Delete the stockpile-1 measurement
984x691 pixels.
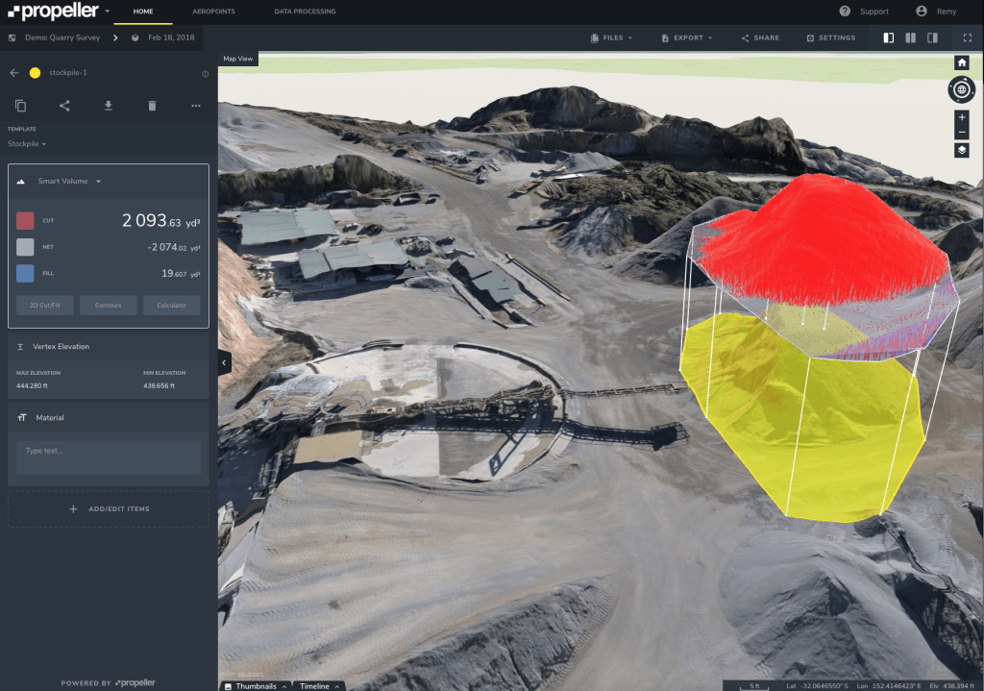coord(151,106)
